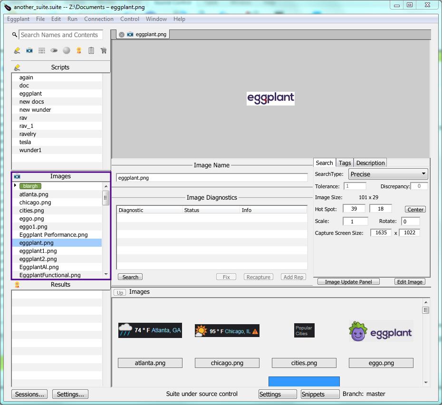Select the Images camera toolbar icon
Viewport: 442px width, 405px height.
tap(29, 50)
